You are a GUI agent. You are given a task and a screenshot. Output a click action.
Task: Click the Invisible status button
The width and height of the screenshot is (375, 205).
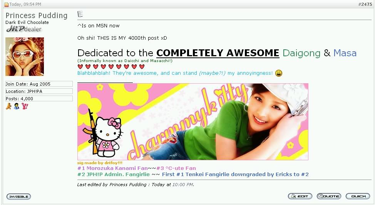[18, 197]
